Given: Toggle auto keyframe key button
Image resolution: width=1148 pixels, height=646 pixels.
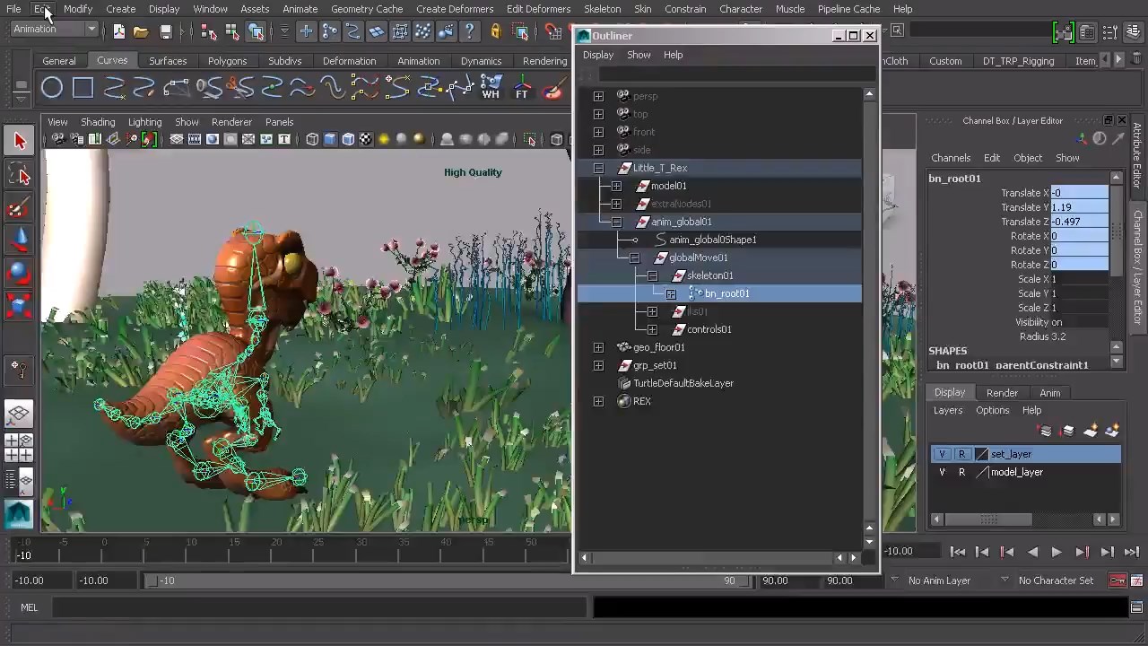Looking at the screenshot, I should 1118,581.
